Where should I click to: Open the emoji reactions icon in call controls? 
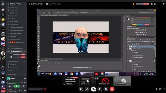[106, 89]
